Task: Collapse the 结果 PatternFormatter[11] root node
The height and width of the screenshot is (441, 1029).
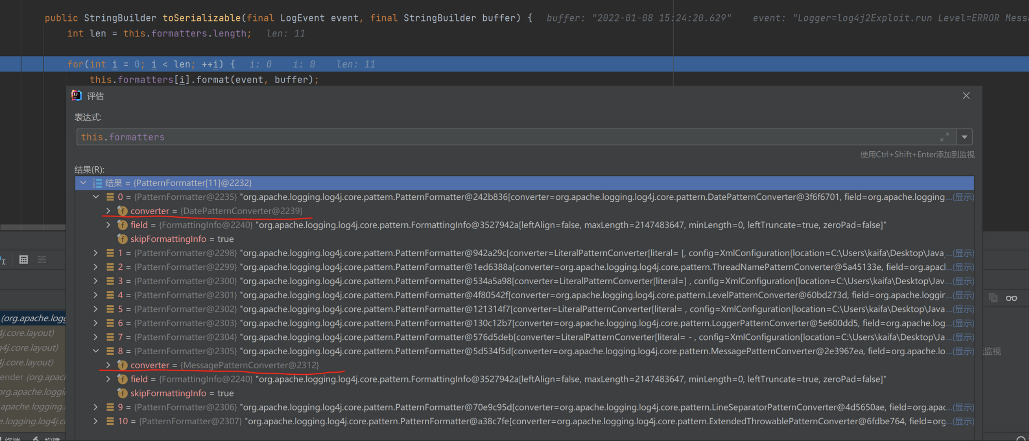Action: tap(83, 183)
